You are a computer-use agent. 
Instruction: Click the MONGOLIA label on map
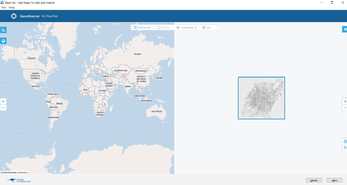(141, 71)
